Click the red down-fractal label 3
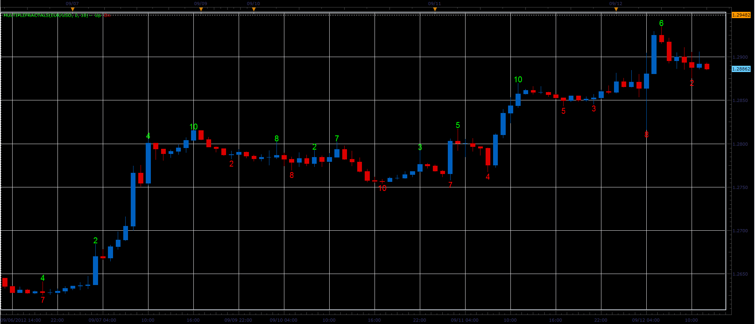Viewport: 755px width, 324px height. pos(594,109)
